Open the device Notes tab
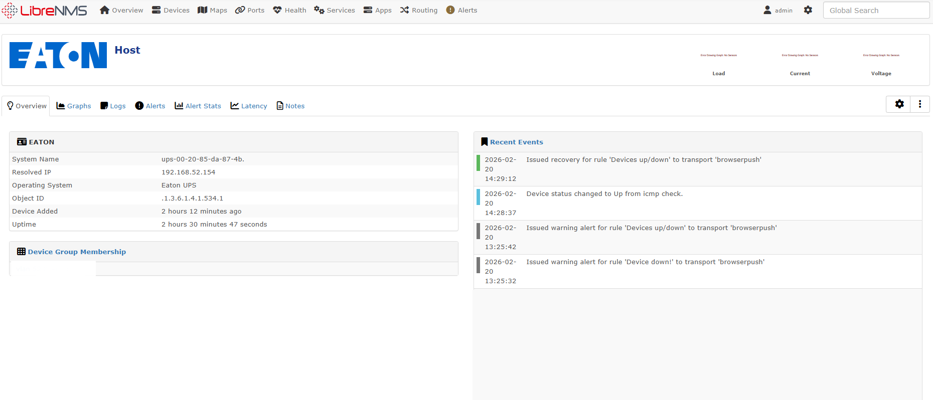933x400 pixels. point(290,106)
